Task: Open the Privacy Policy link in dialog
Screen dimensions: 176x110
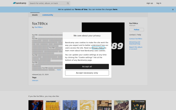Action: (98, 48)
